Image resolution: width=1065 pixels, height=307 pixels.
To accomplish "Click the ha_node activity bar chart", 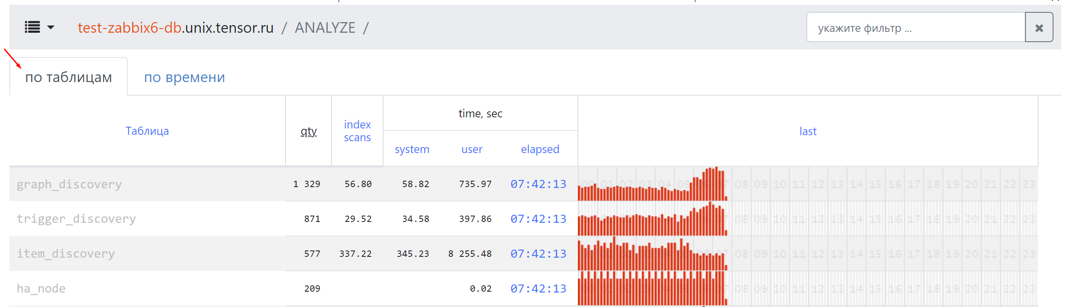I will [652, 289].
